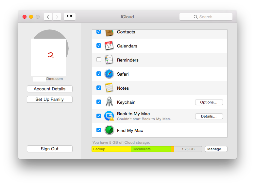Click the magnifying glass search icon
The width and height of the screenshot is (255, 185).
pyautogui.click(x=195, y=17)
